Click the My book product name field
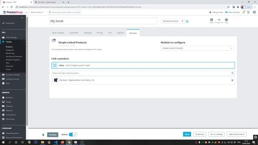This screenshot has width=258, height=145. (103, 21)
